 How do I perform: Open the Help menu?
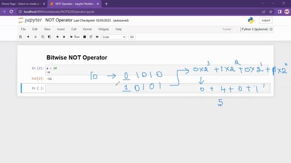tap(118, 29)
